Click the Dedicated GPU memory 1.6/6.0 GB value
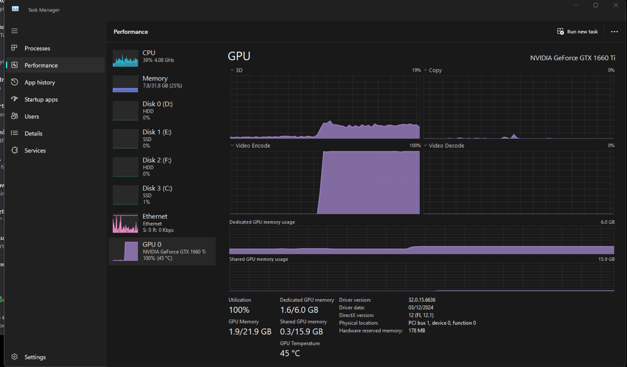This screenshot has height=367, width=627. pos(299,310)
